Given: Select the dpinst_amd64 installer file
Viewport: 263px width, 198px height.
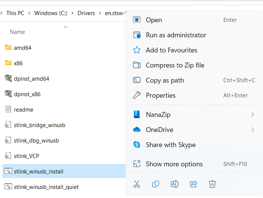Looking at the screenshot, I should pyautogui.click(x=31, y=79).
